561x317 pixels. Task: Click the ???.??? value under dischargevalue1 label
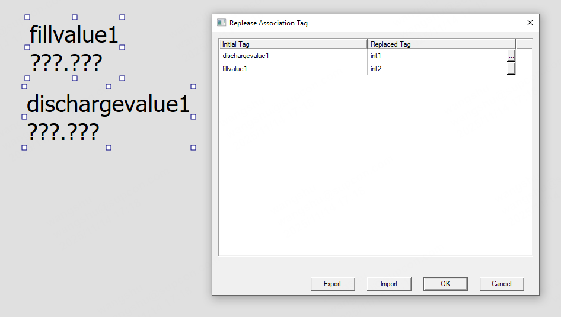tap(63, 131)
